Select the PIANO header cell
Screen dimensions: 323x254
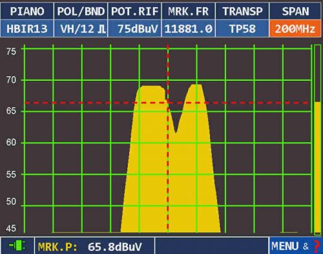tap(27, 11)
